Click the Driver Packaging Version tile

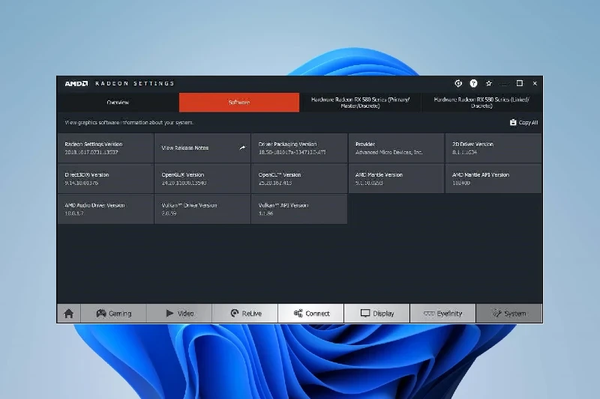click(x=299, y=147)
